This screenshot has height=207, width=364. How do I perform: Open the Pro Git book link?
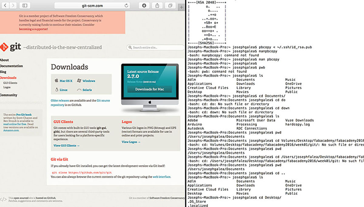point(24,115)
